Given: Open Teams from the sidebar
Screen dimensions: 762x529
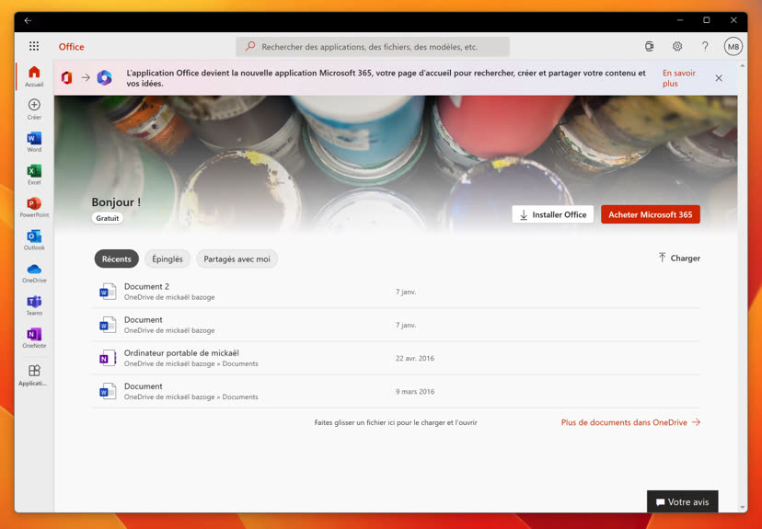Looking at the screenshot, I should [x=34, y=305].
